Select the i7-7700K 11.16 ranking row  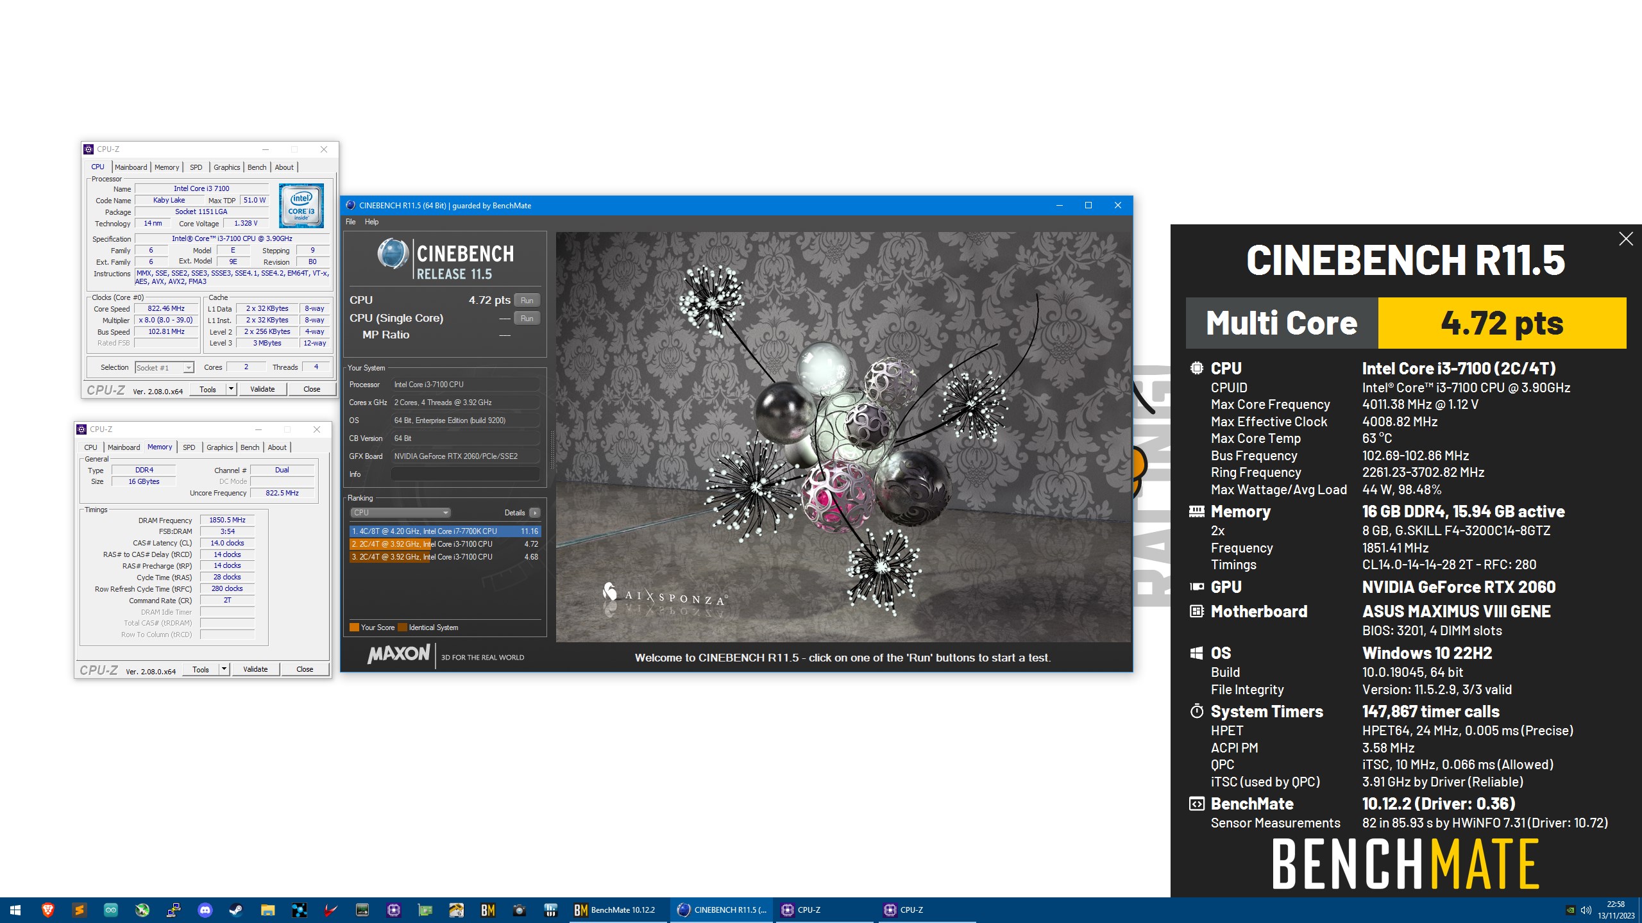tap(445, 531)
